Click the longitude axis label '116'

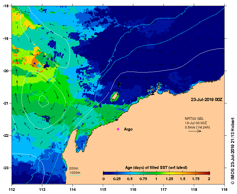point(133,189)
